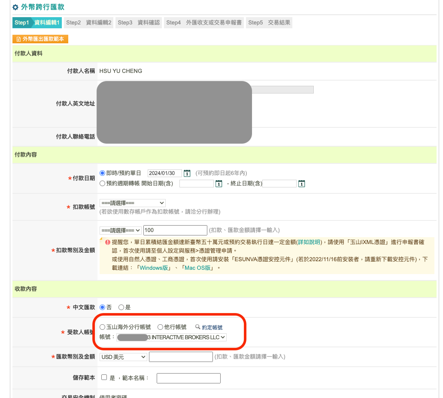
Task: Click 範本名稱 text input field
Action: tap(188, 378)
